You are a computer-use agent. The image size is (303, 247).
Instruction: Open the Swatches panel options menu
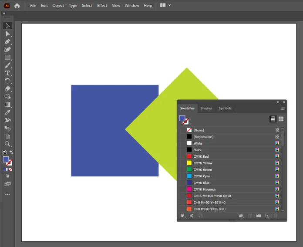(x=283, y=108)
